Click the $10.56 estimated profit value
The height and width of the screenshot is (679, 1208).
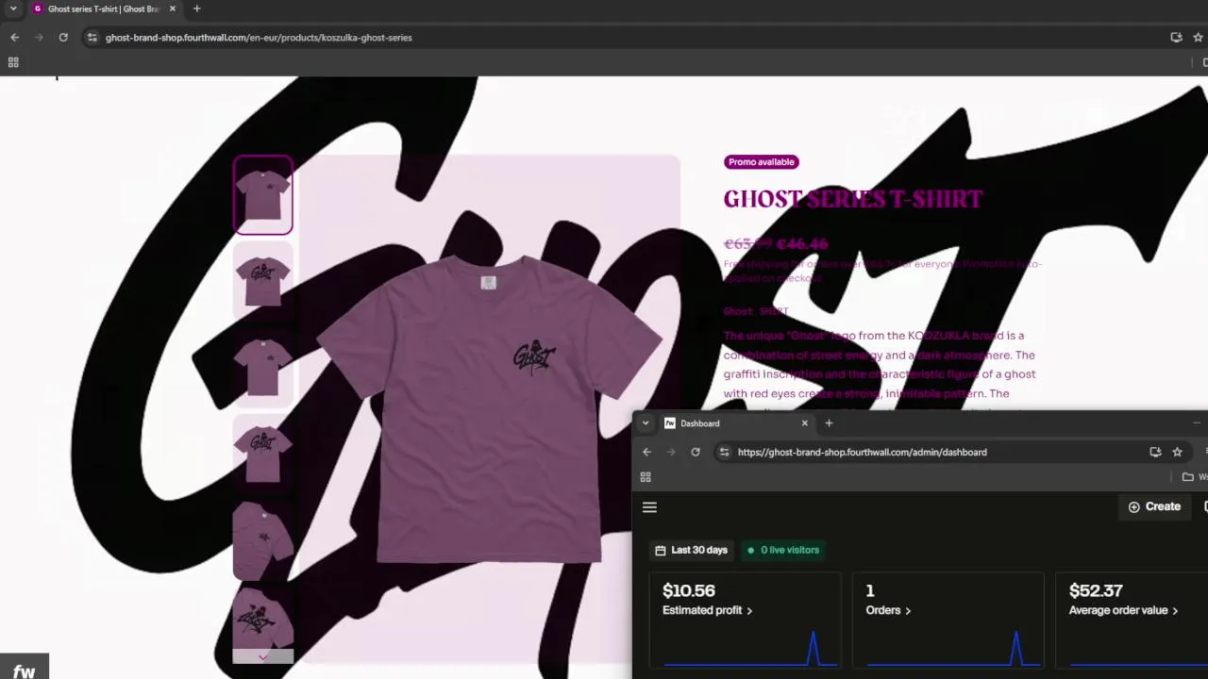pyautogui.click(x=689, y=590)
